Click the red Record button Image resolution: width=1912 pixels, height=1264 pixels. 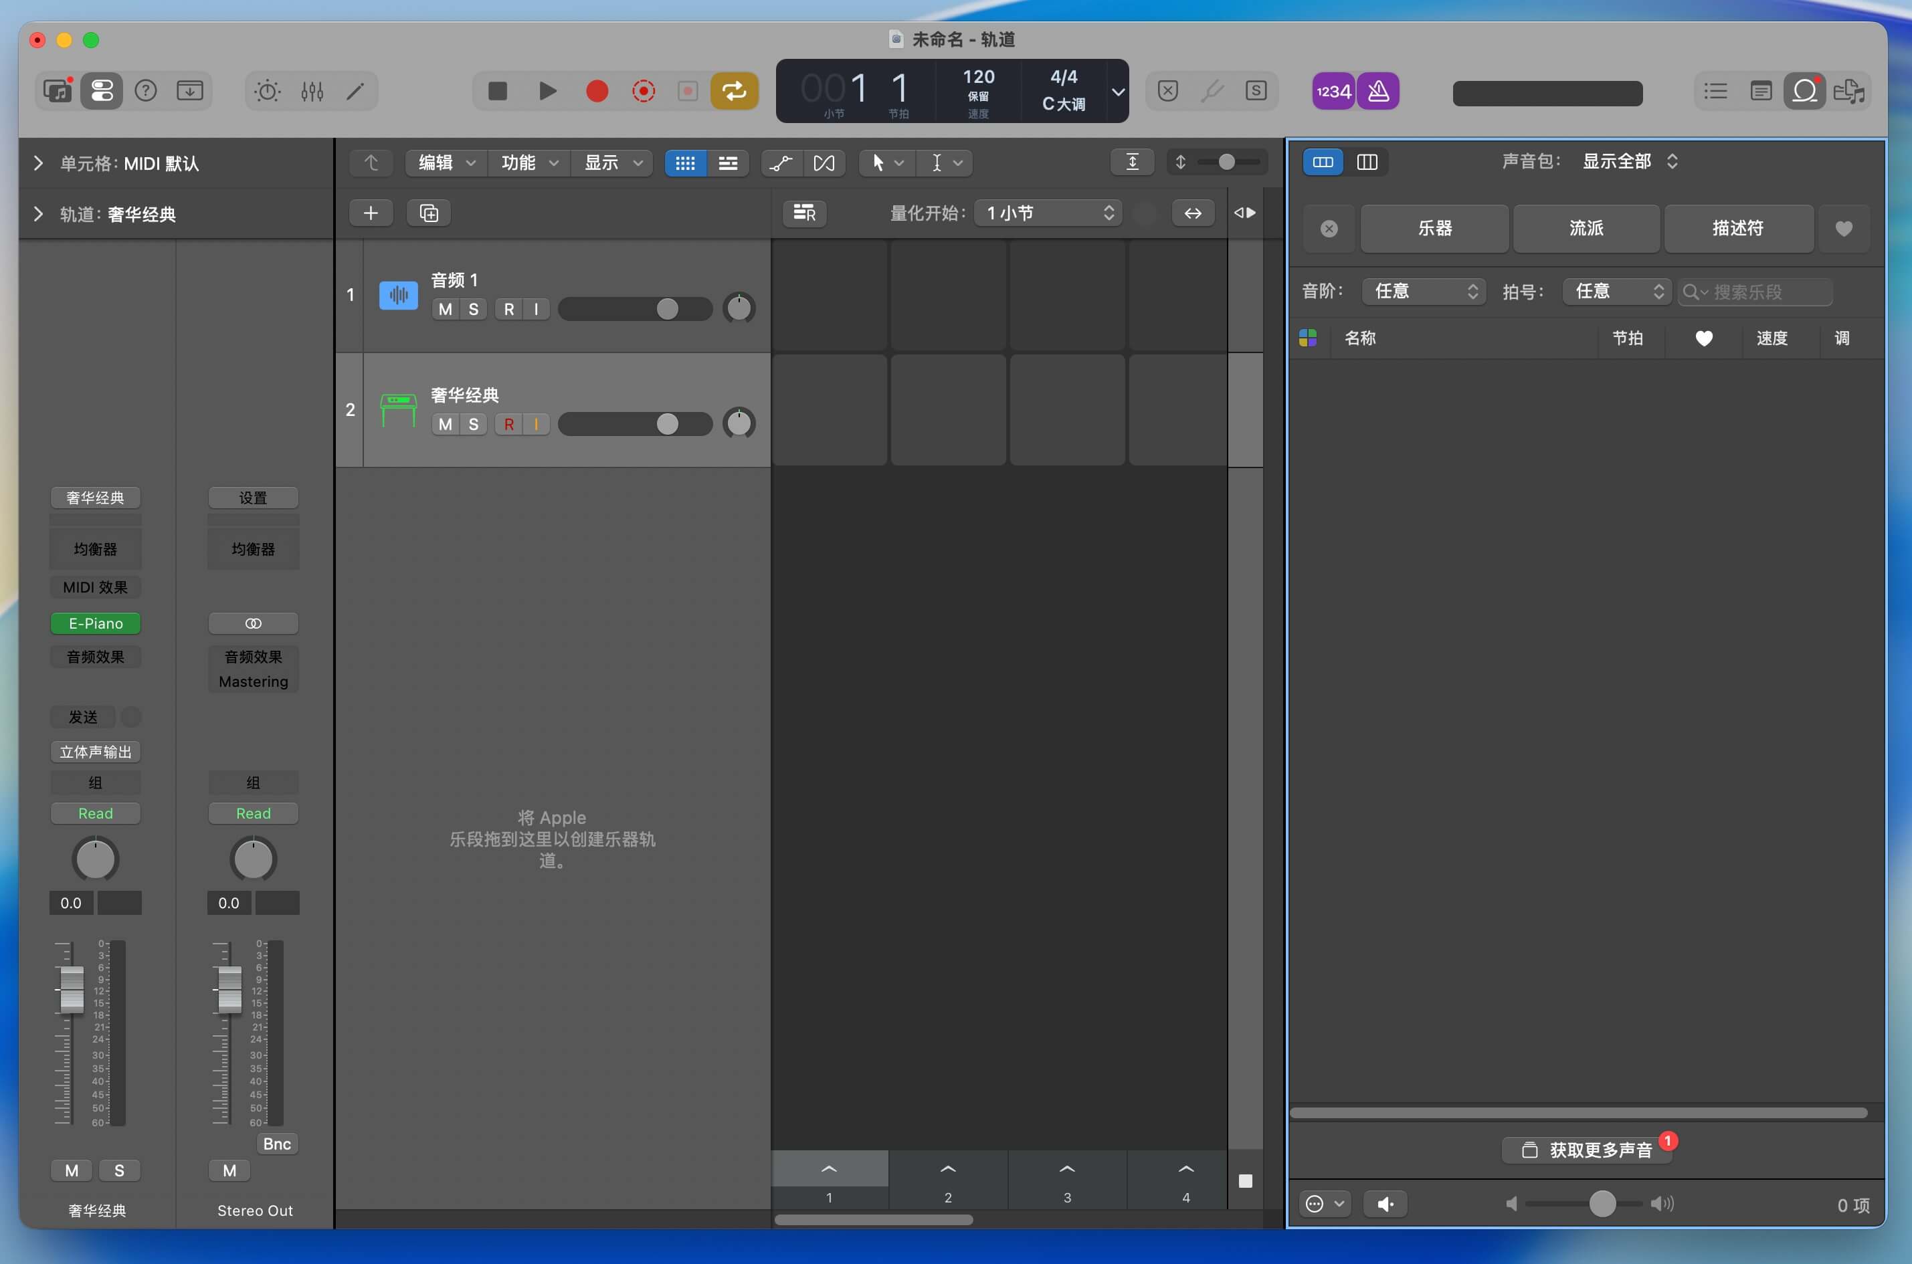597,91
